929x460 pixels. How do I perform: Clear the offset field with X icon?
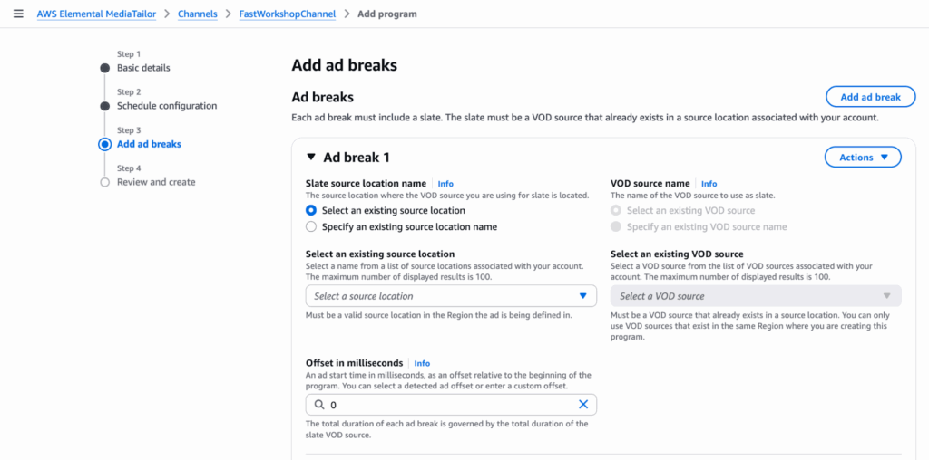pos(583,405)
